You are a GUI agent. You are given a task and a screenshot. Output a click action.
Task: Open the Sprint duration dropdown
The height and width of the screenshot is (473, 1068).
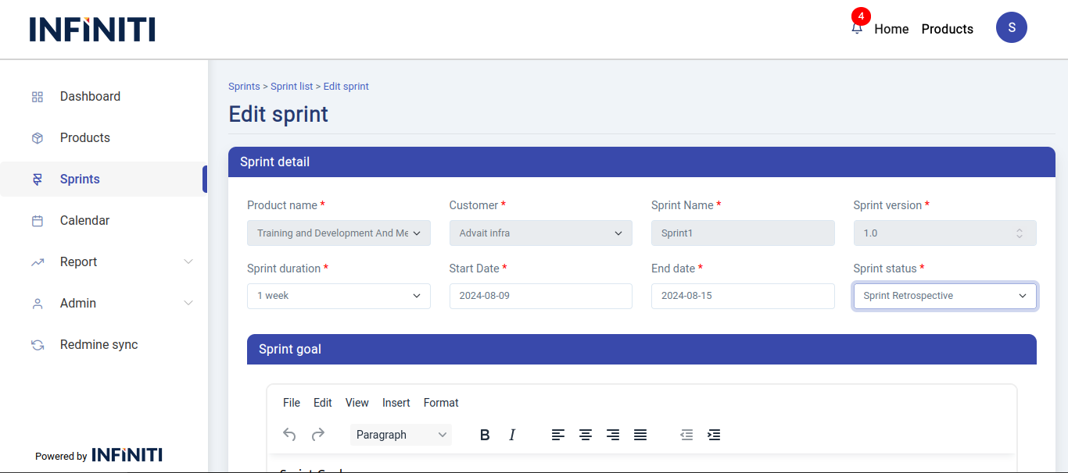click(x=339, y=296)
